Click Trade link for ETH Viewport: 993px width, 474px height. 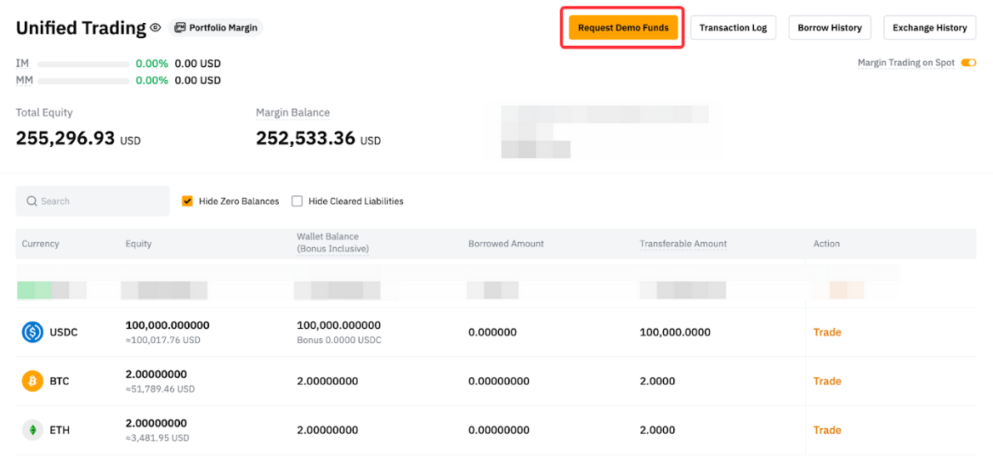click(x=826, y=430)
